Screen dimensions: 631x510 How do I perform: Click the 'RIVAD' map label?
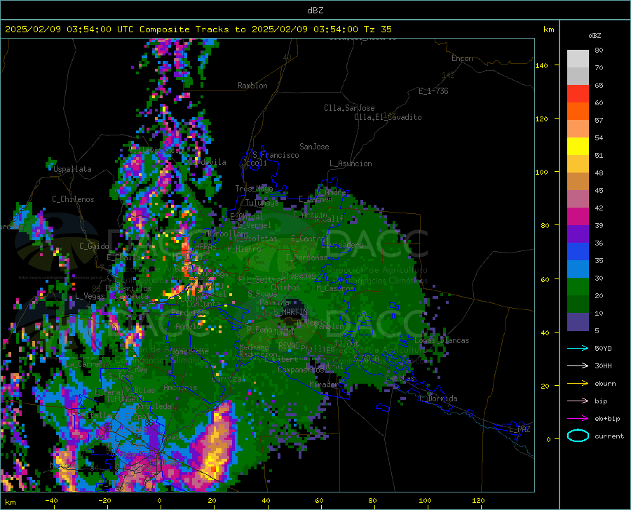coord(289,346)
